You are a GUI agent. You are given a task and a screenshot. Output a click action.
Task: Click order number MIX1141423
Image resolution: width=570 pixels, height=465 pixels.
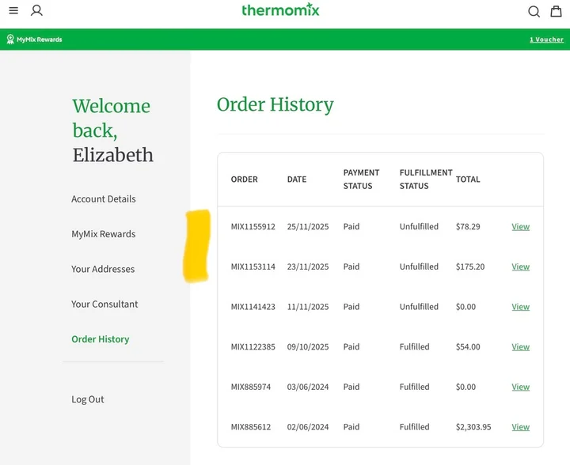tap(253, 307)
